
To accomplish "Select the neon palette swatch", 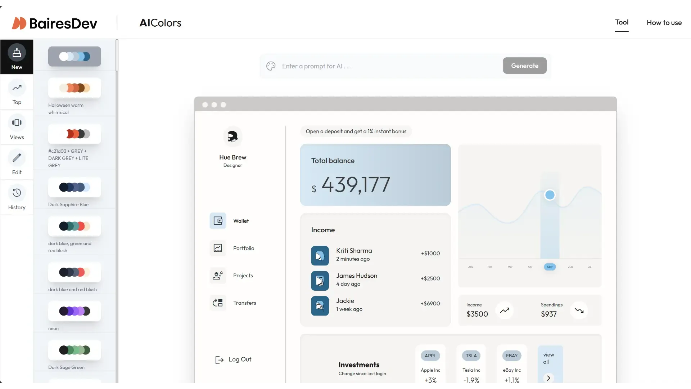I will point(74,311).
